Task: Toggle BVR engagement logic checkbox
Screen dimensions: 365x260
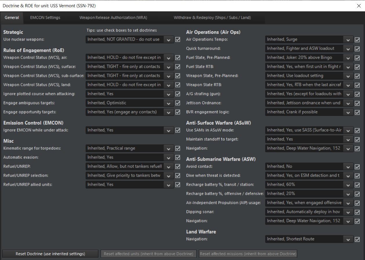Action: pyautogui.click(x=357, y=112)
